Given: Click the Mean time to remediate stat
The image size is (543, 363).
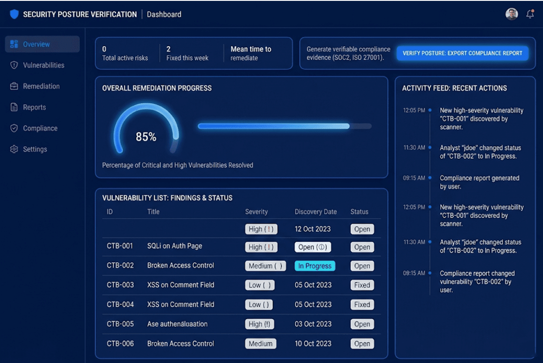Looking at the screenshot, I should (x=251, y=53).
